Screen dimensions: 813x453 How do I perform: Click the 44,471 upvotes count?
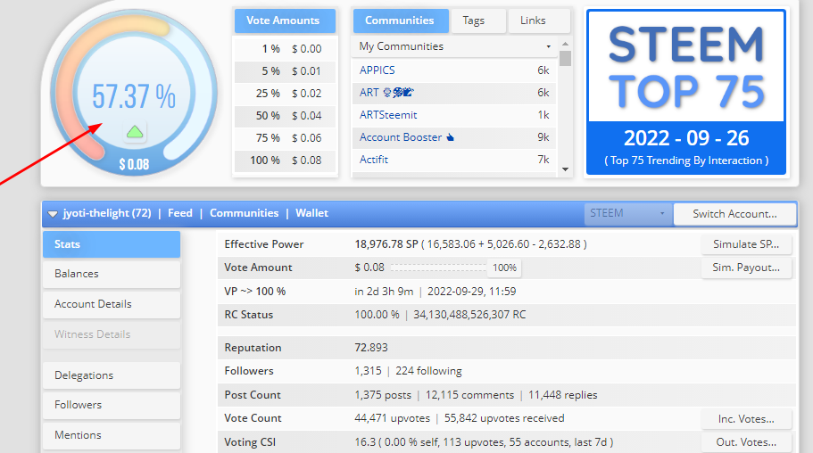[392, 418]
